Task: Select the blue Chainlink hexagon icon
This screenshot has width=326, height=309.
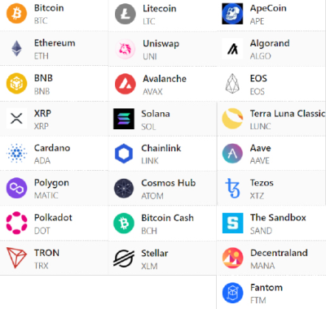Action: click(124, 154)
